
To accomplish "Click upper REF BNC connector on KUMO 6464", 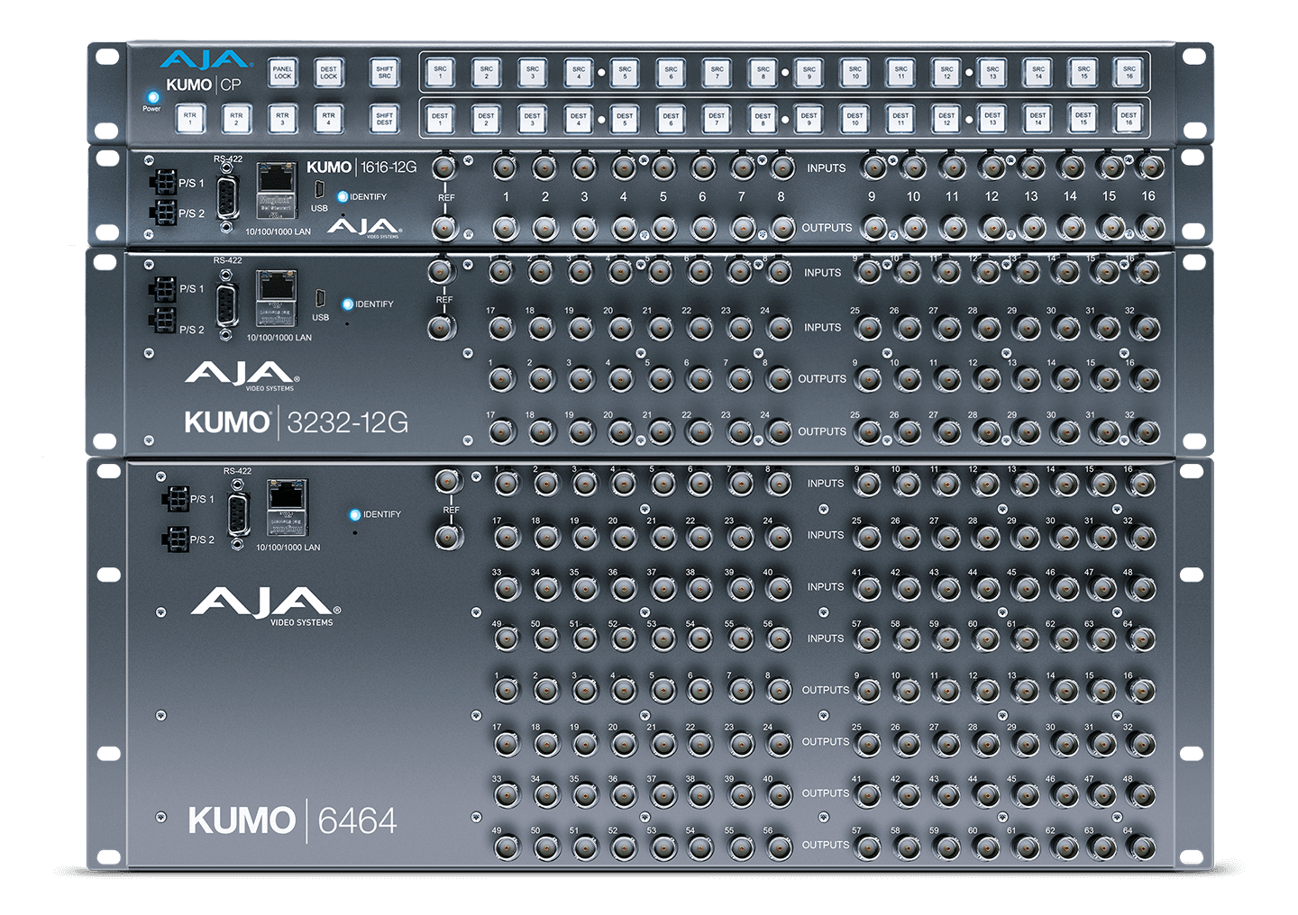I will 448,480.
